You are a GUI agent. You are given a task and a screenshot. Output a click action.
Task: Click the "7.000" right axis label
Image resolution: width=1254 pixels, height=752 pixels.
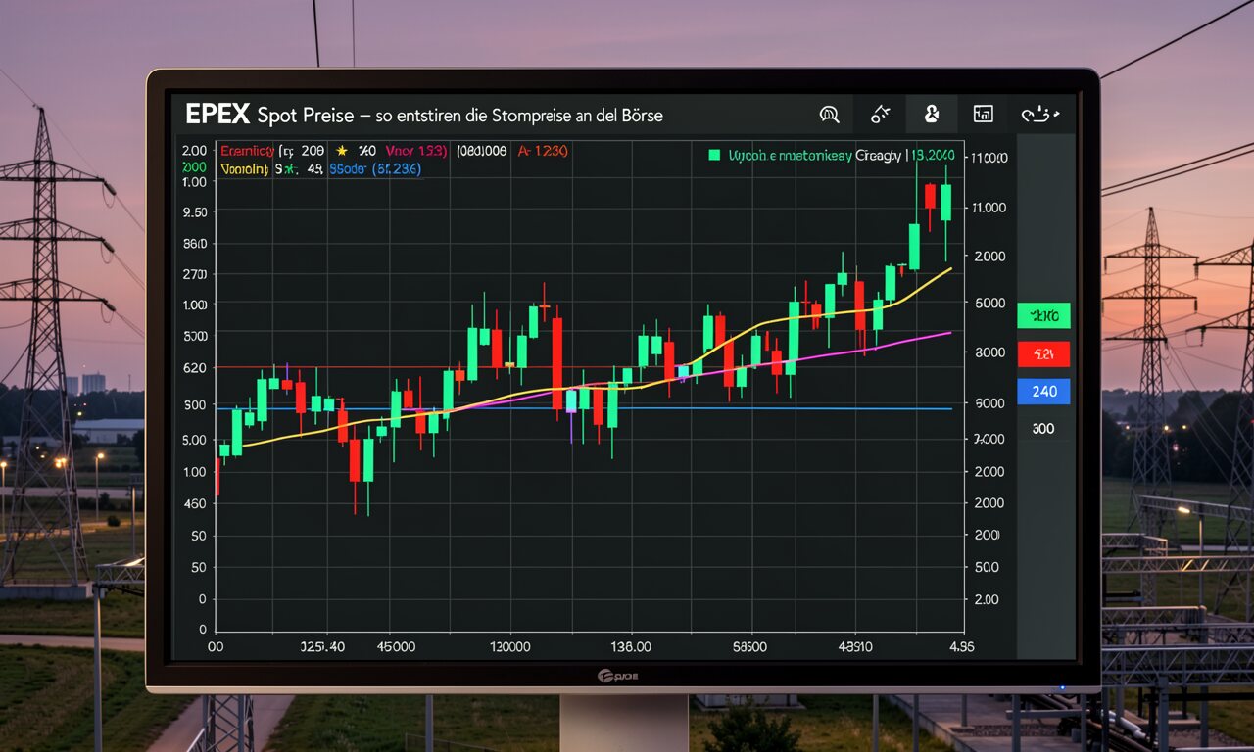pyautogui.click(x=989, y=440)
